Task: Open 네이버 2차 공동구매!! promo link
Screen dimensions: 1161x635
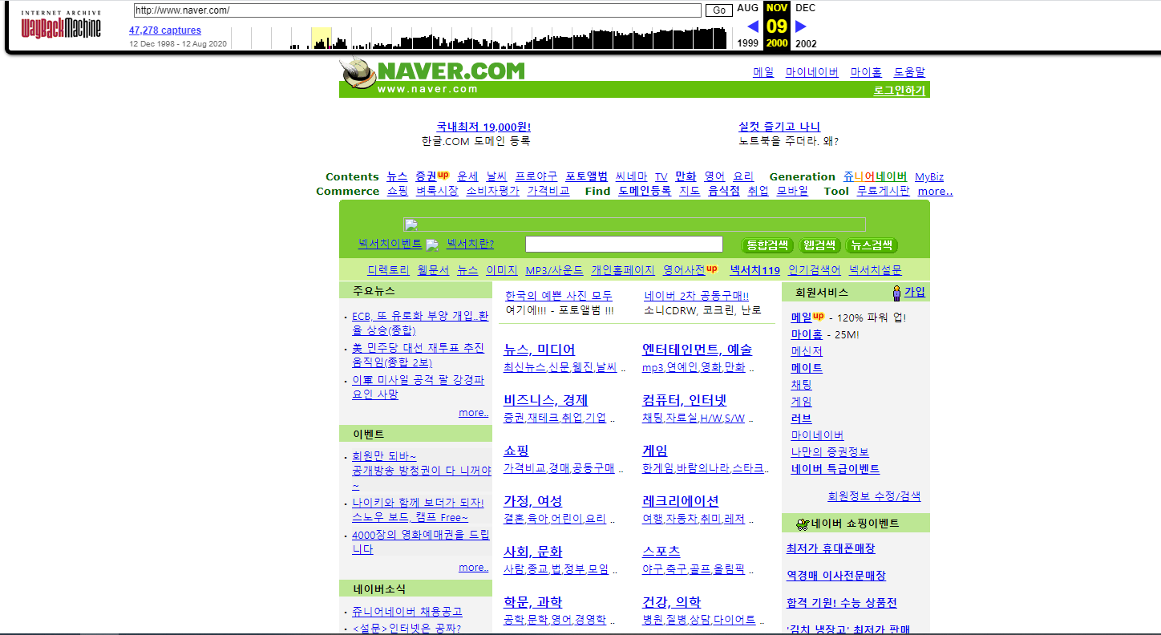Action: (x=697, y=296)
